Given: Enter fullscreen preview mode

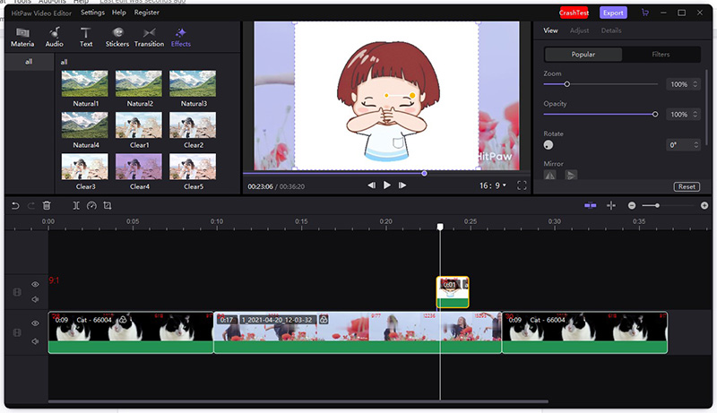Looking at the screenshot, I should pos(520,185).
